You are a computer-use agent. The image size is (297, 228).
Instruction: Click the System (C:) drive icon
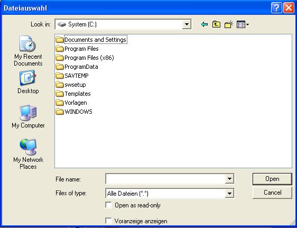click(x=62, y=24)
